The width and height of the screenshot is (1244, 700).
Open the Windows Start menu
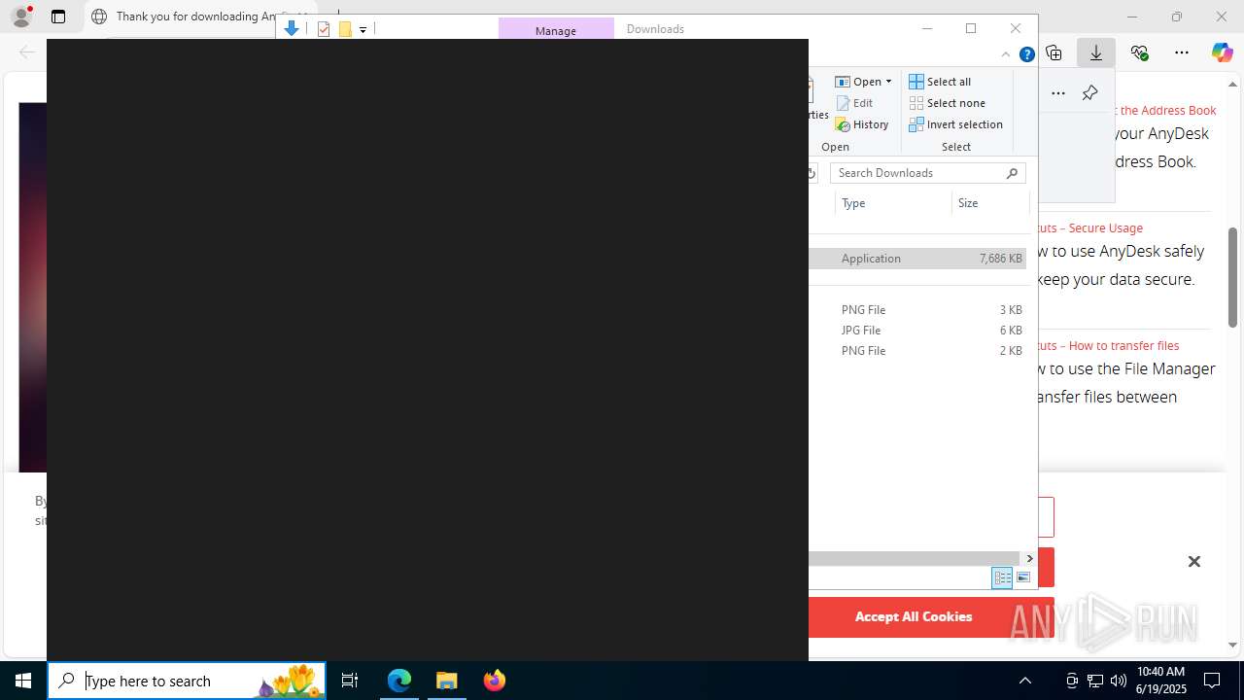click(x=23, y=681)
